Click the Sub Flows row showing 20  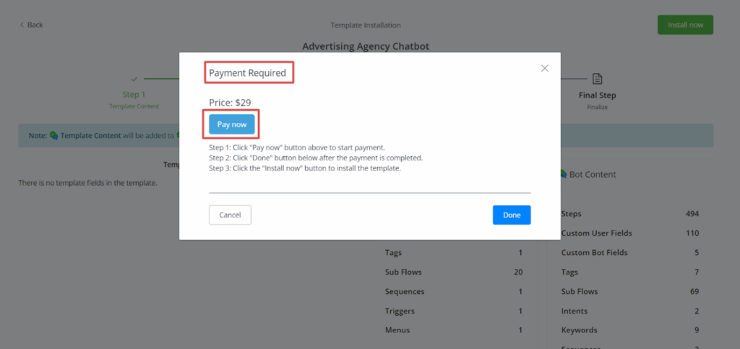point(453,272)
